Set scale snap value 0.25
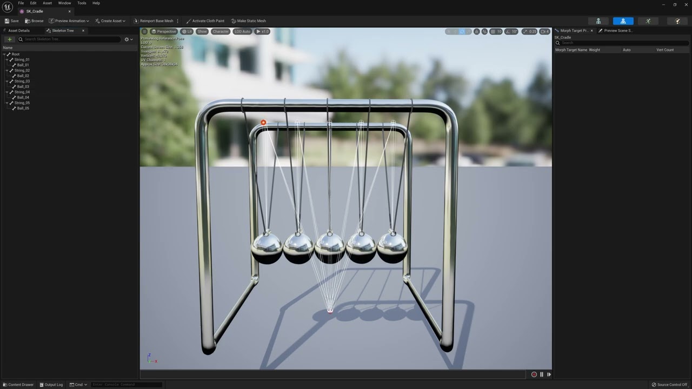This screenshot has width=692, height=389. 533,31
